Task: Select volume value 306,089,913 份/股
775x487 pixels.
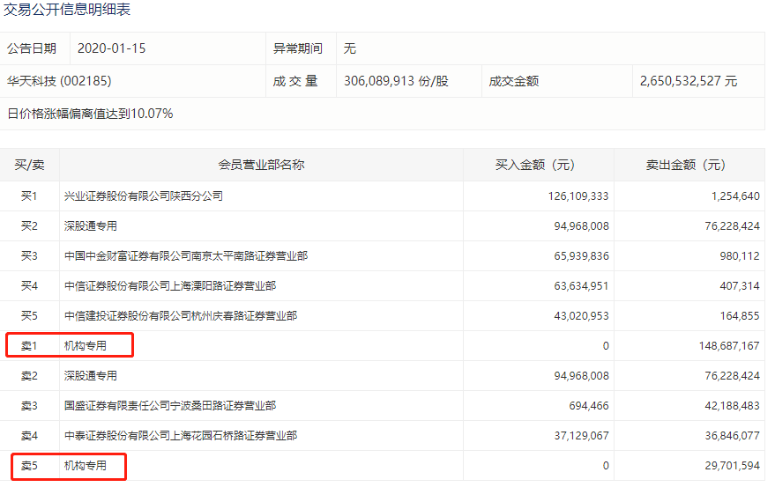Action: click(396, 81)
